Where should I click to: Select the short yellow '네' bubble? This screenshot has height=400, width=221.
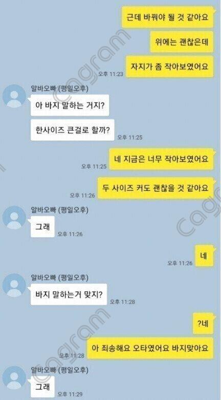(x=204, y=256)
